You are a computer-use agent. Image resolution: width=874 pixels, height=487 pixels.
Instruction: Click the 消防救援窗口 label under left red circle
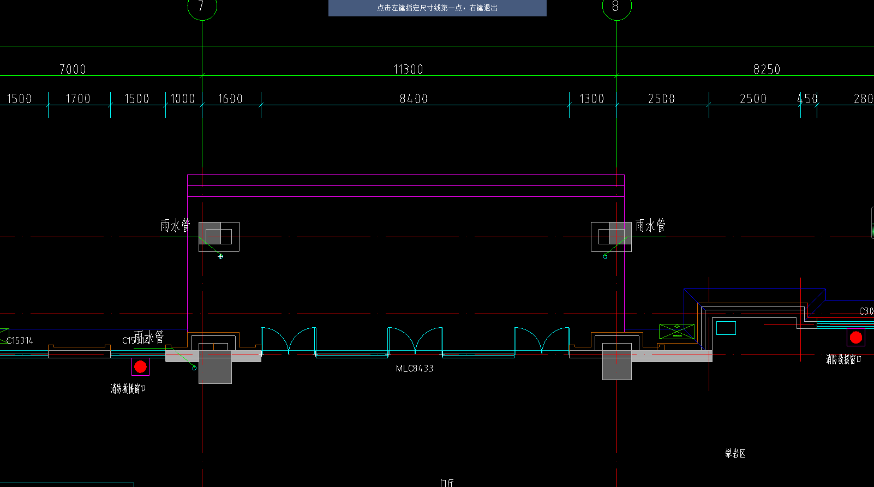(x=128, y=389)
